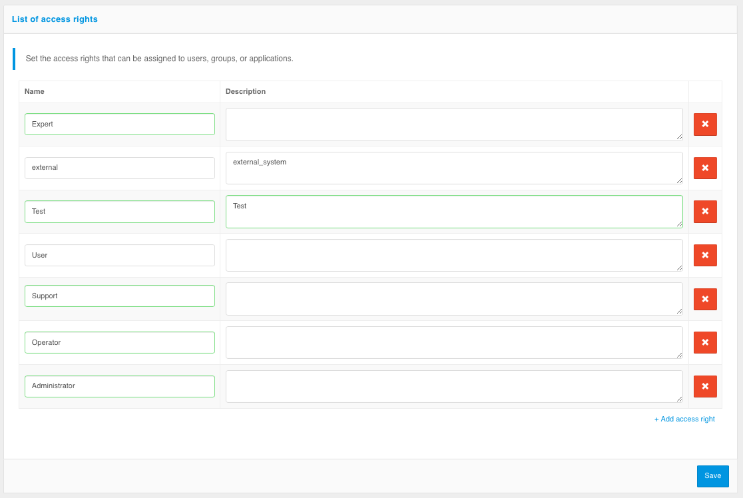Viewport: 743px width, 498px height.
Task: Click the Support description box
Action: (x=454, y=299)
